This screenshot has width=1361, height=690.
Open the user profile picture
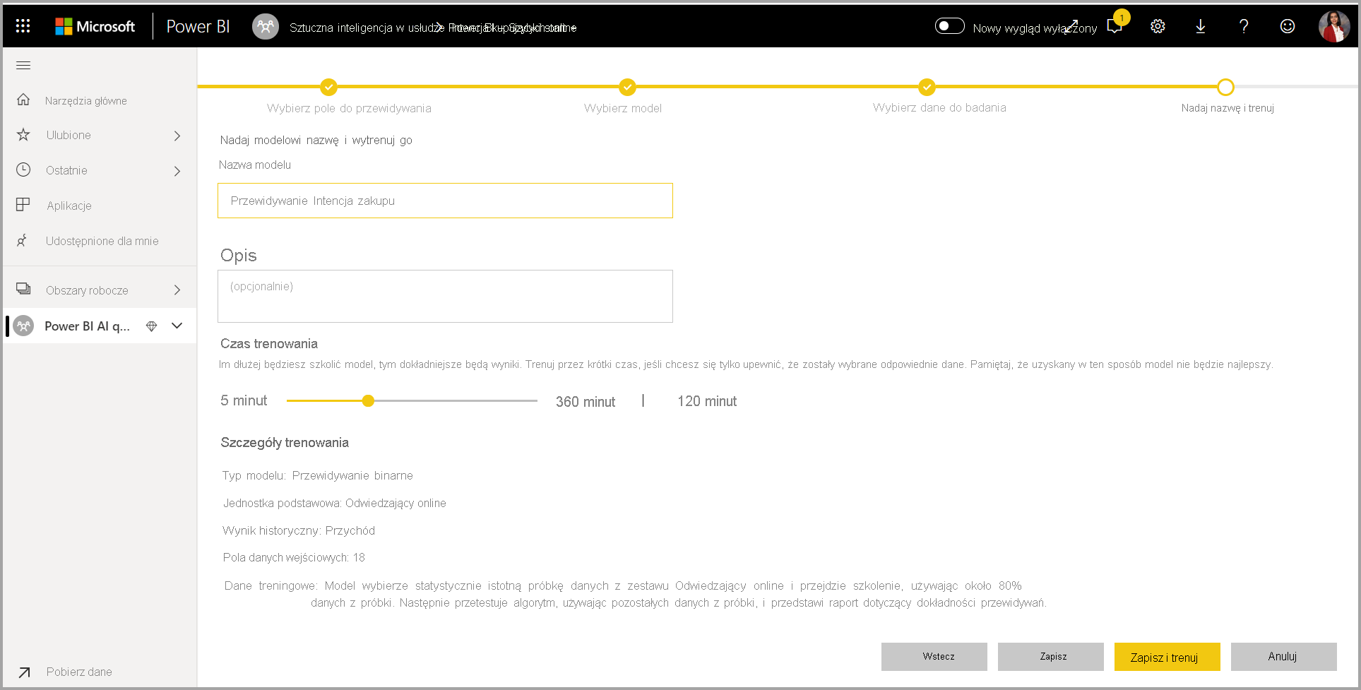pos(1334,26)
